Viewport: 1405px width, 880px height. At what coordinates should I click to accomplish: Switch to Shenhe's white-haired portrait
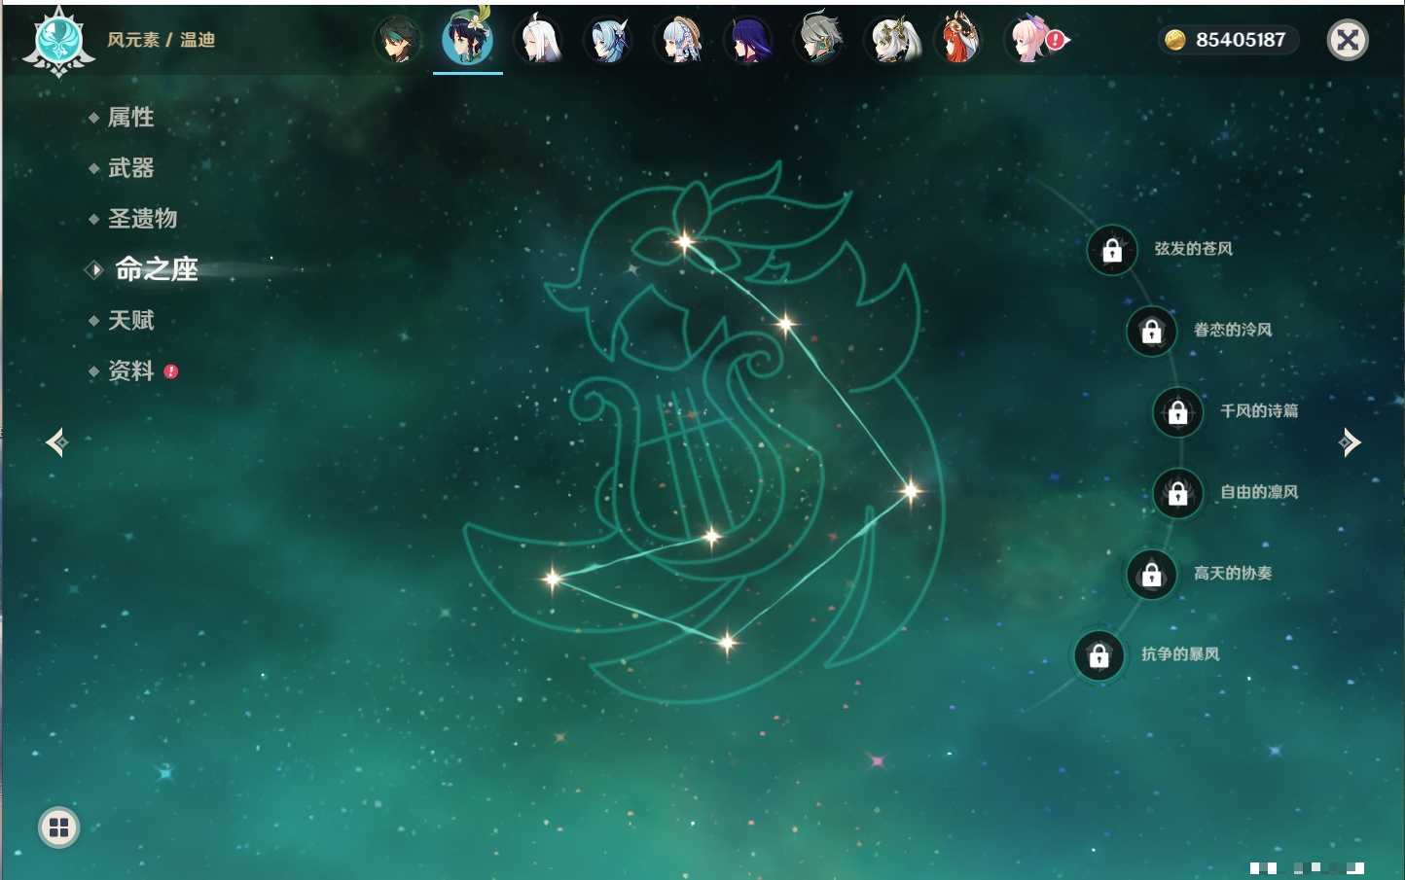tap(538, 41)
